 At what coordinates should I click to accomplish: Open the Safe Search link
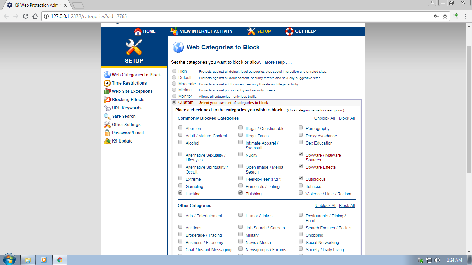124,116
